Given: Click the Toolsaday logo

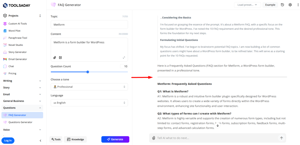Looking at the screenshot, I should point(16,6).
